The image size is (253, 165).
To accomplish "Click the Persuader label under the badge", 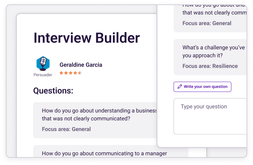I will [43, 75].
